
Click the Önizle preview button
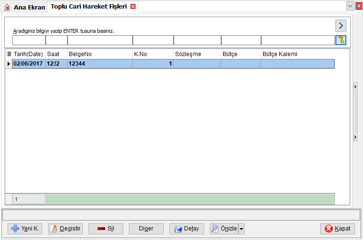(x=224, y=229)
